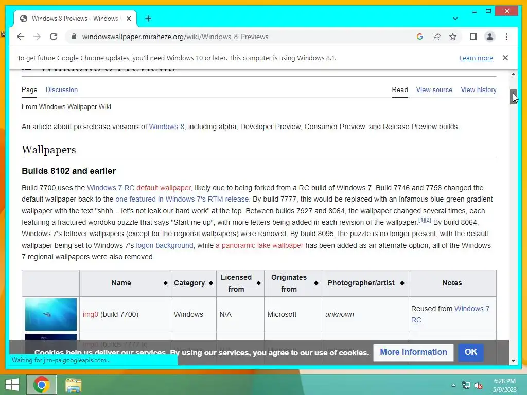This screenshot has height=395, width=527.
Task: Click the vertical scrollbar thumb
Action: pos(513,97)
